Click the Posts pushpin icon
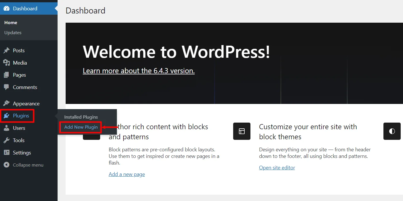 [6, 51]
